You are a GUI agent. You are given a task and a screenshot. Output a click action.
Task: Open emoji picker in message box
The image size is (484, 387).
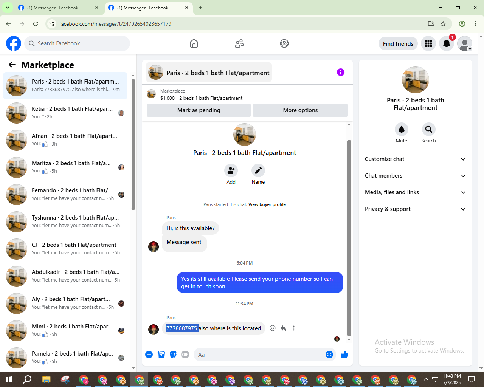pyautogui.click(x=329, y=354)
